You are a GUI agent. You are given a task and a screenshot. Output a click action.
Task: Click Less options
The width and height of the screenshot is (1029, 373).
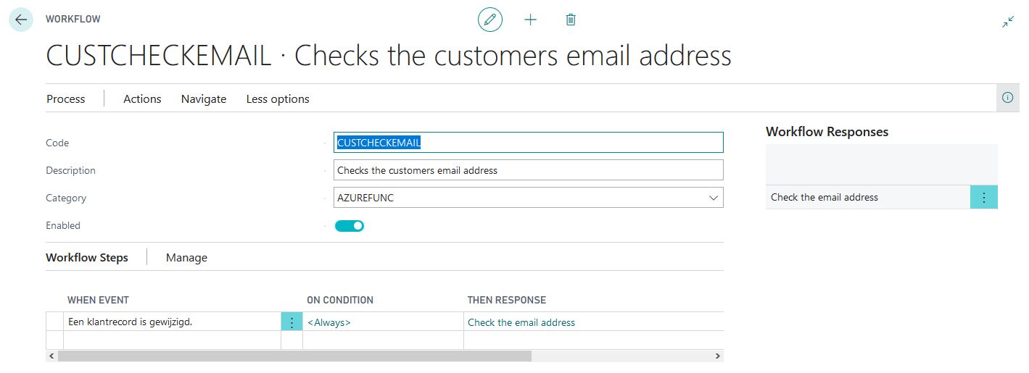tap(278, 99)
